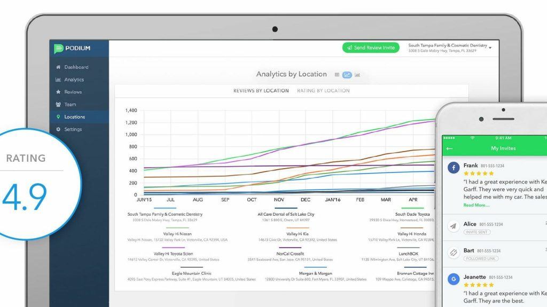547x307 pixels.
Task: Click LunchBOX legend entry
Action: pos(408,254)
